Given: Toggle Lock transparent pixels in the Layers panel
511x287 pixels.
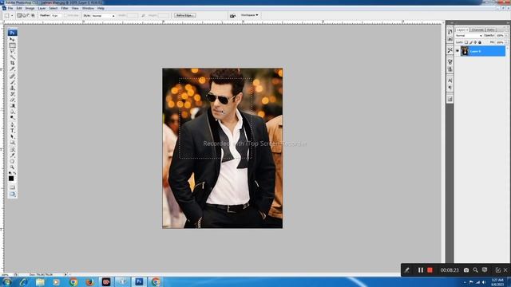Looking at the screenshot, I should [466, 42].
